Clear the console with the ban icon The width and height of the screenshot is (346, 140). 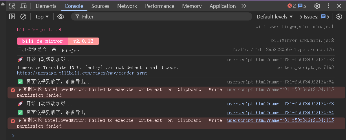(x=23, y=17)
